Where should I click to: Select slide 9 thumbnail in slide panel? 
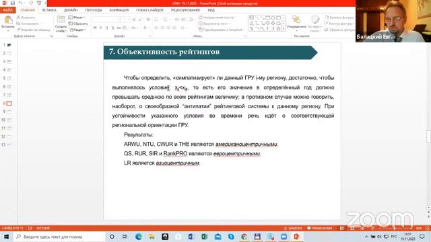point(9,112)
